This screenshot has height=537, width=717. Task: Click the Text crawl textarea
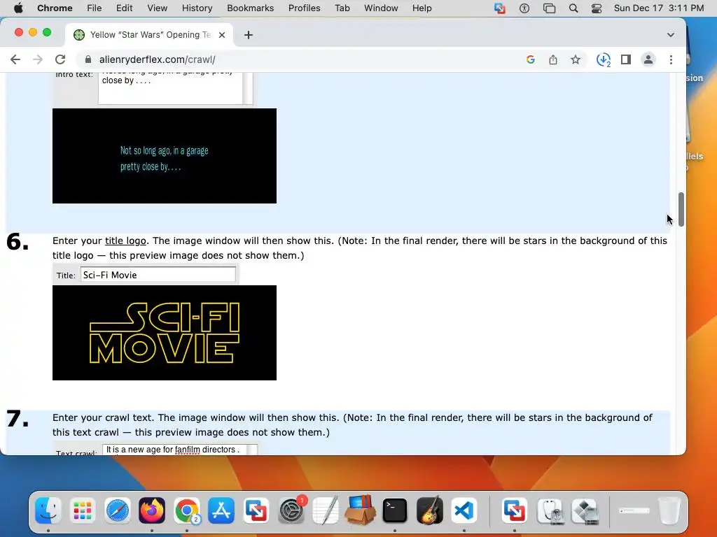[176, 450]
